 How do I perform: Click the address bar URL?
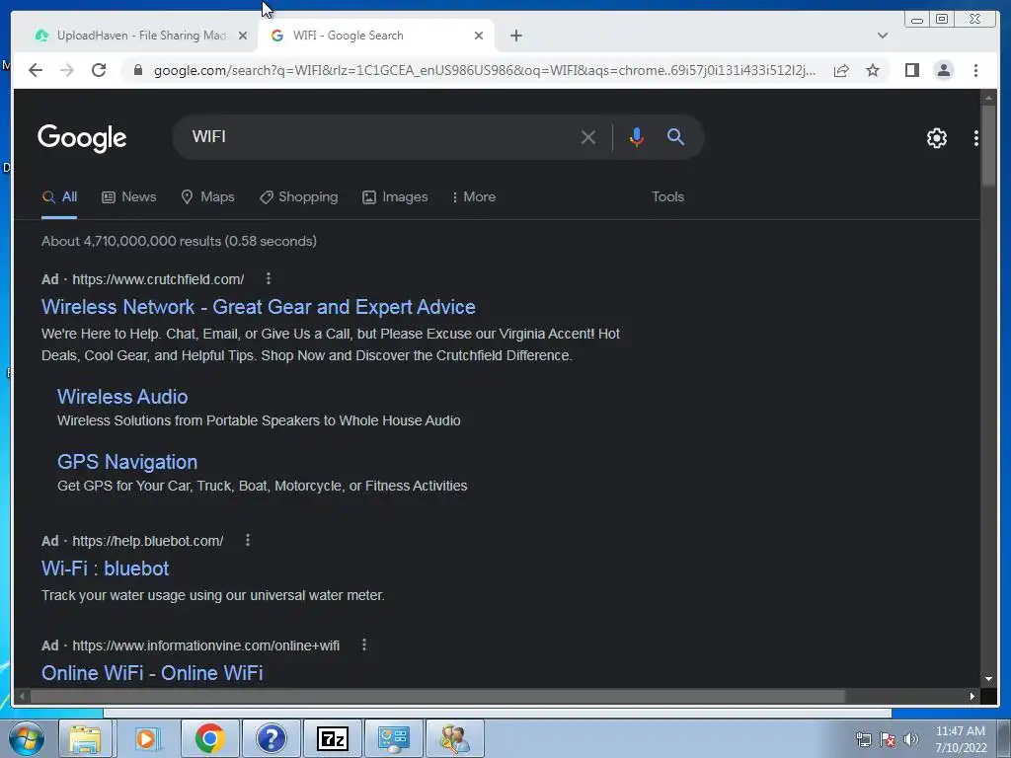(x=485, y=70)
